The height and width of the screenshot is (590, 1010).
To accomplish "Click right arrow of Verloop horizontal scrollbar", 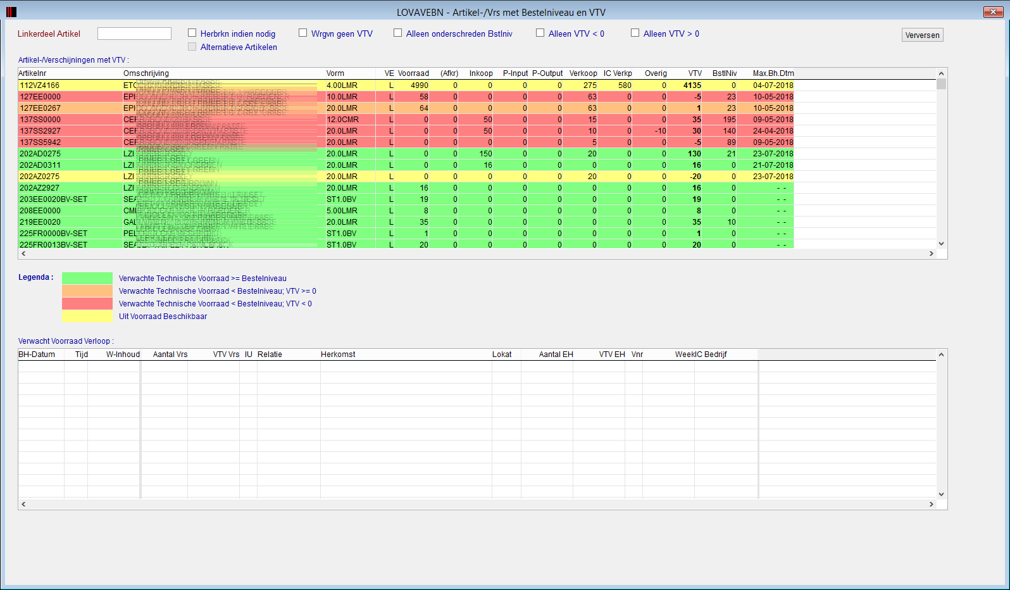I will click(931, 504).
